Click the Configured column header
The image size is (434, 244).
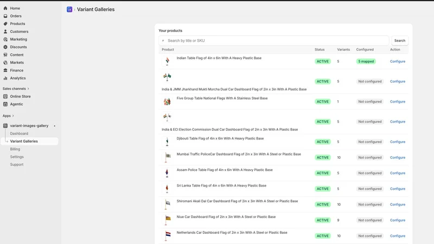click(365, 49)
